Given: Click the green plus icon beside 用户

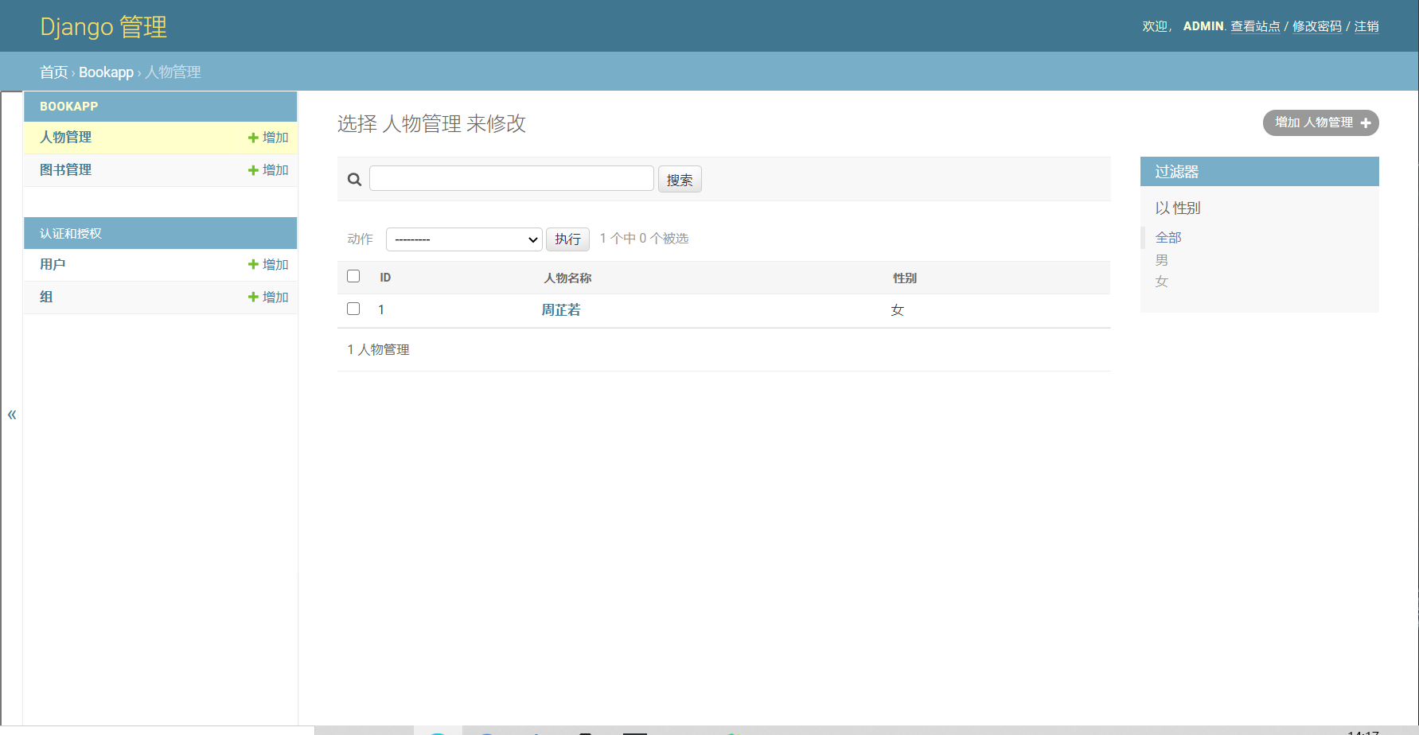Looking at the screenshot, I should pyautogui.click(x=253, y=265).
